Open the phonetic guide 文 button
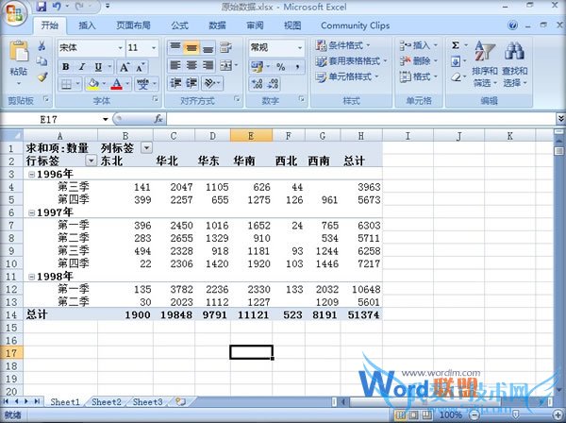This screenshot has height=423, width=566. point(142,84)
